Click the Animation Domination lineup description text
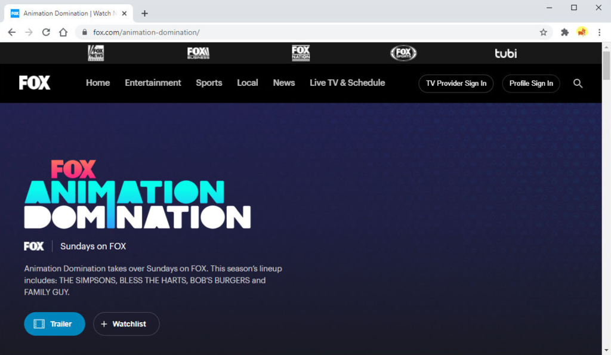The height and width of the screenshot is (355, 611). (153, 280)
